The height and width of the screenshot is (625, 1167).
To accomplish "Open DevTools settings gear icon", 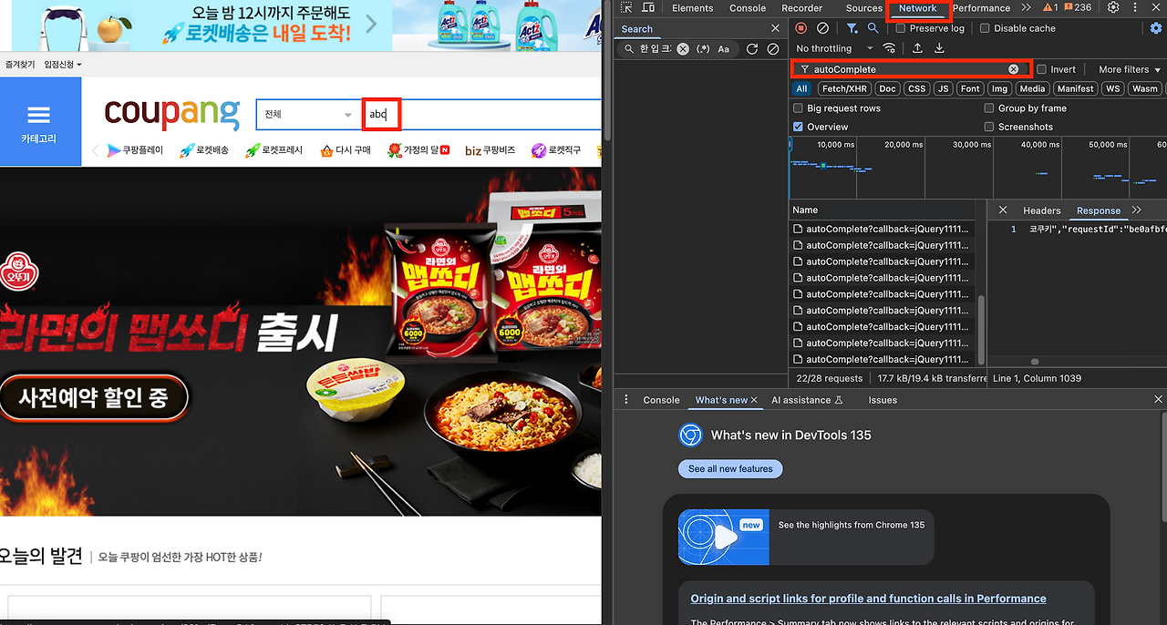I will (1113, 7).
